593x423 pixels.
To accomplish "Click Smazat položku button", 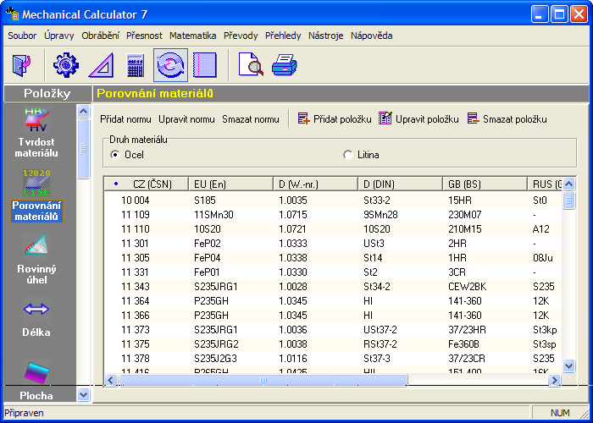I will (x=507, y=119).
